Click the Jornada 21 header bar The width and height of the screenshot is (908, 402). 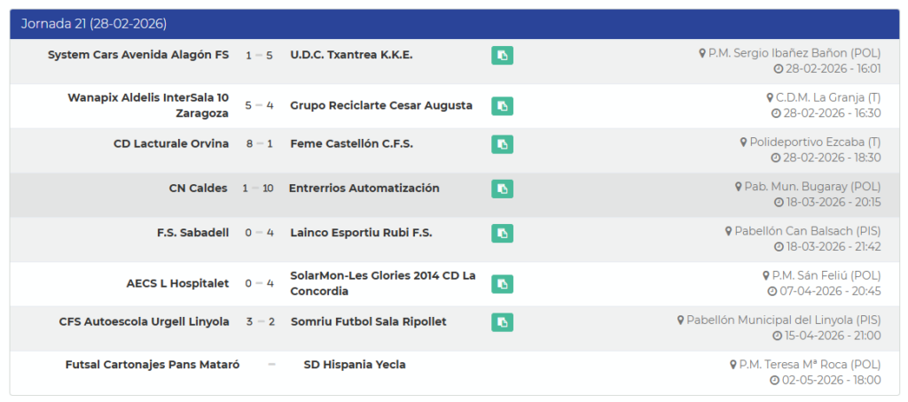453,24
